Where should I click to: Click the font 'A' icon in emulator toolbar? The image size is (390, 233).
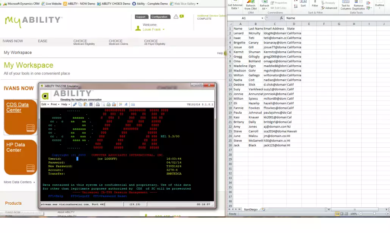point(126,104)
